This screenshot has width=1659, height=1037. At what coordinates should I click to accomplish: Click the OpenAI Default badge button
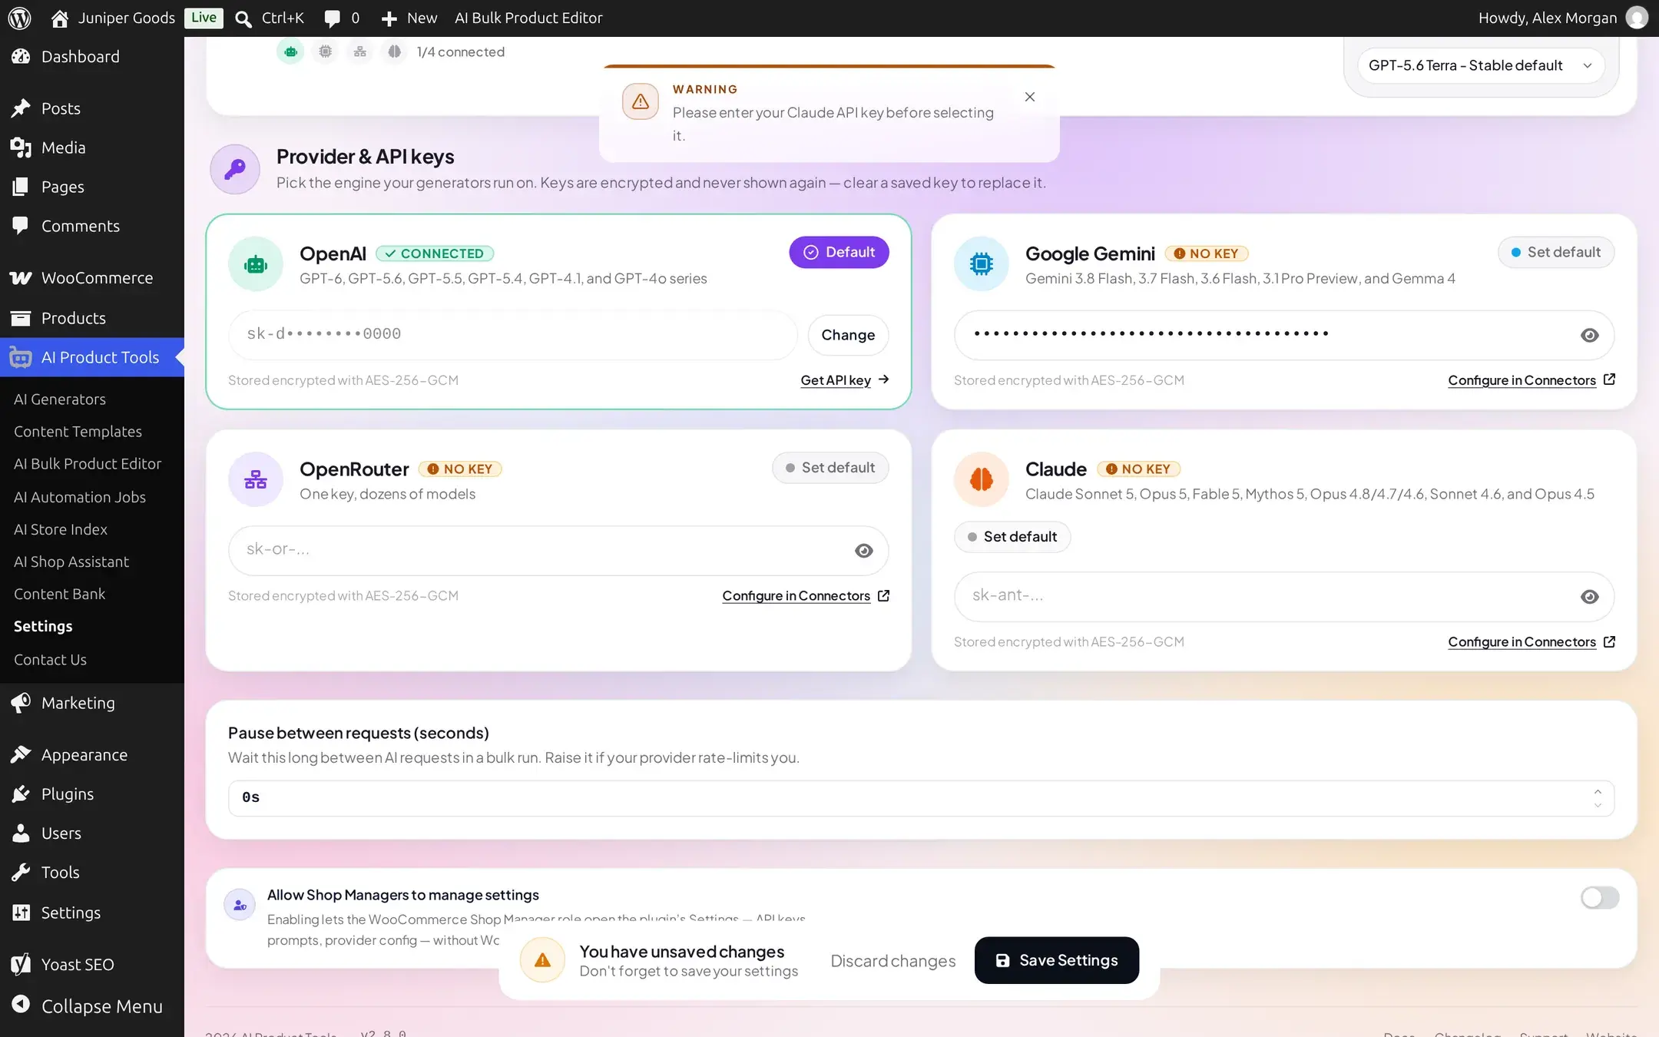[x=839, y=253]
